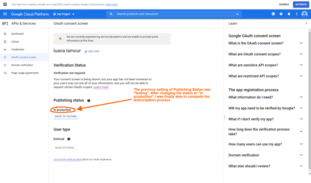Screen dimensions: 311x183
Task: Click the OAuth consent screen sidebar icon
Action: [5, 57]
